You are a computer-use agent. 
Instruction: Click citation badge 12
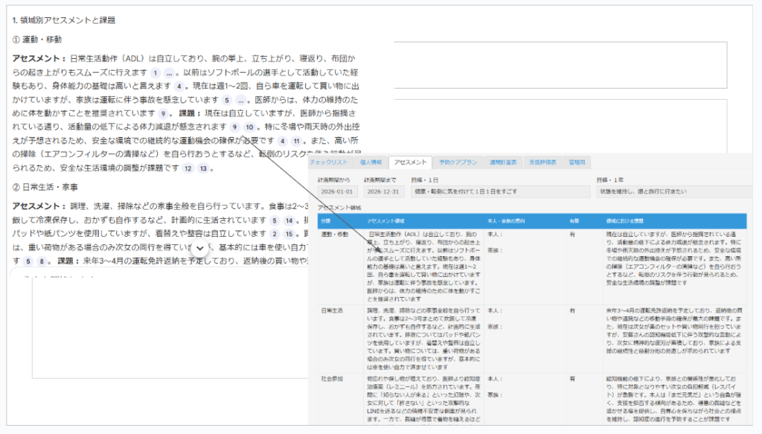click(x=188, y=169)
